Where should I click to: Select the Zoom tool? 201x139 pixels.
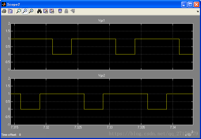[19, 11]
